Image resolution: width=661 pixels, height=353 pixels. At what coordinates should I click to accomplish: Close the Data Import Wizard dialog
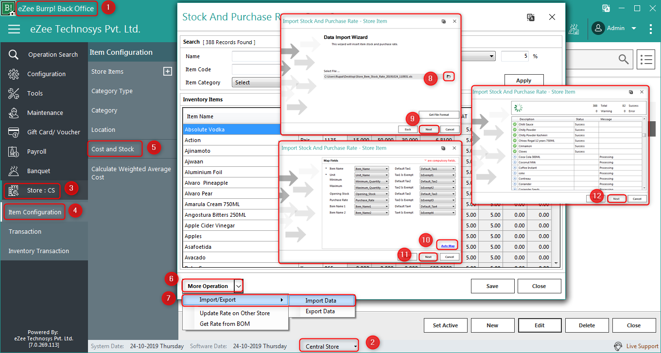[x=454, y=21]
